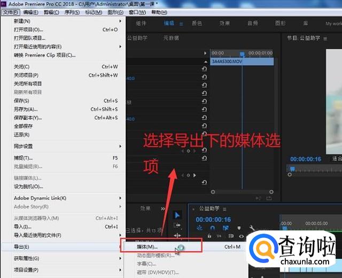Click the Add Marker shield icon in timeline
Viewport: 342px width, 278px height.
tap(239, 228)
